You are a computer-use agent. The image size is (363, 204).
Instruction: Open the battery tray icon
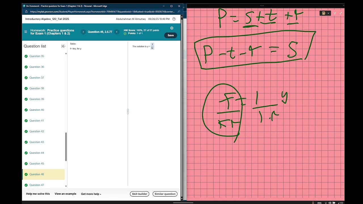(x=334, y=203)
